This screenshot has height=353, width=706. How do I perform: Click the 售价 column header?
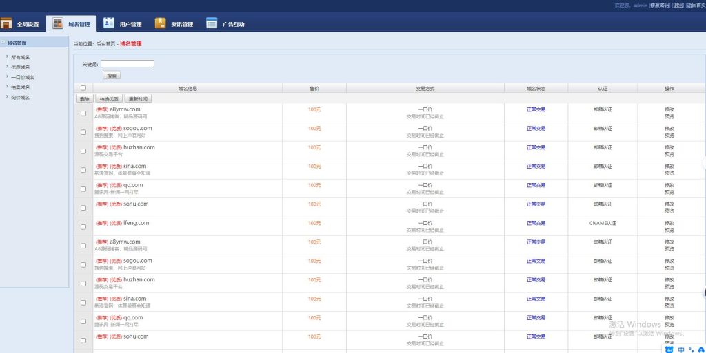(314, 89)
